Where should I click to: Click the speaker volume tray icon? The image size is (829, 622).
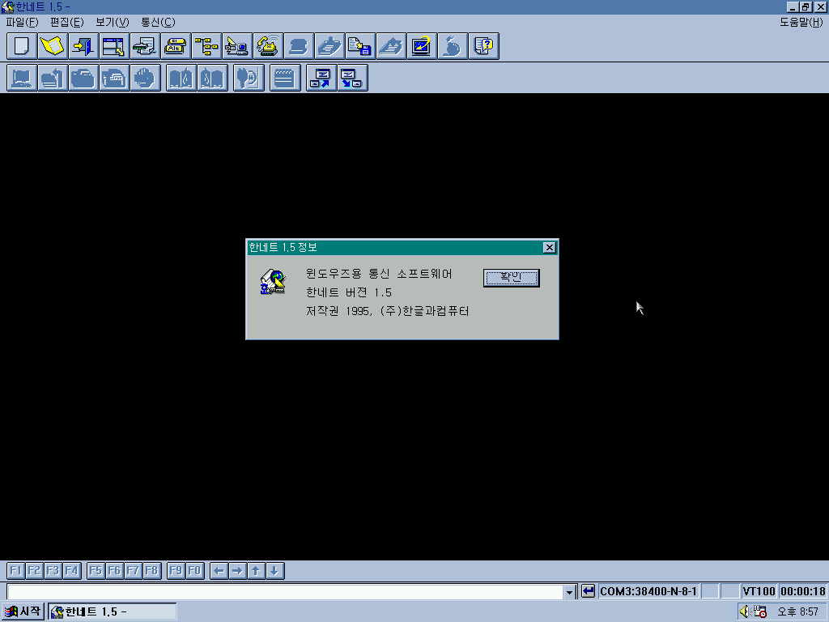(x=746, y=611)
